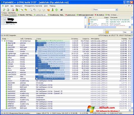Screen dimensions: 134x115
Task: Open finished downloads with the yellow-green tag icon
Action: point(26,10)
